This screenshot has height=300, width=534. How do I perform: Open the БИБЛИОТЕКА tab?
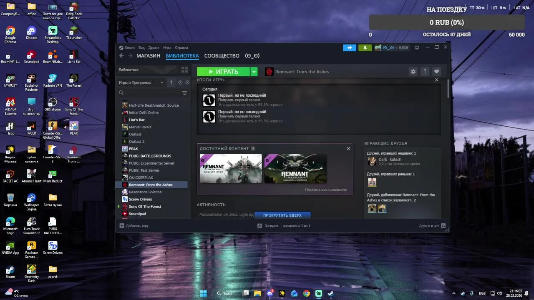[x=182, y=56]
